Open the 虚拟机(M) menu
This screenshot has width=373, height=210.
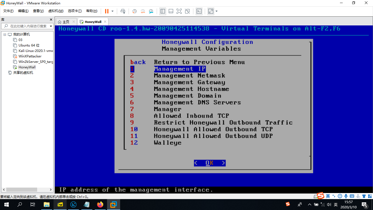pos(56,11)
